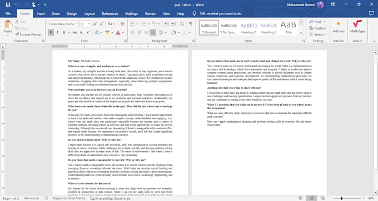Copy the selection to clipboard
Screen dimensions: 378x201
(21, 28)
